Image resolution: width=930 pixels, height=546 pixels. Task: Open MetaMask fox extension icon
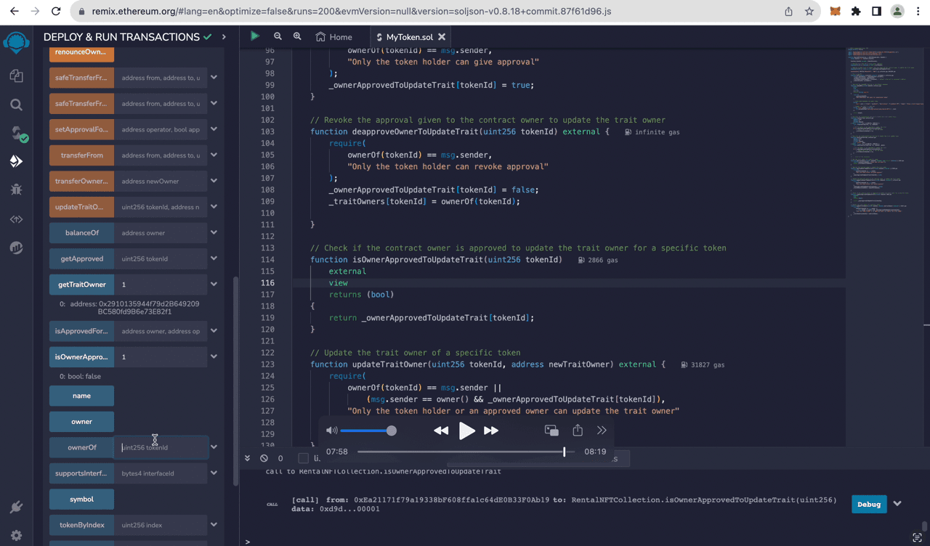coord(836,12)
